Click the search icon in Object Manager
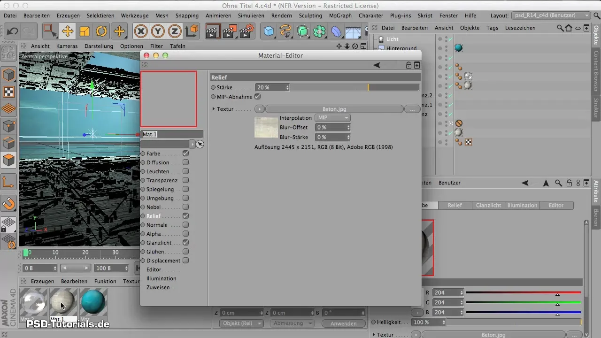601x338 pixels. pyautogui.click(x=561, y=28)
